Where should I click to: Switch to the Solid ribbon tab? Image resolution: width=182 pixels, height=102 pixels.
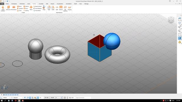(x=28, y=4)
